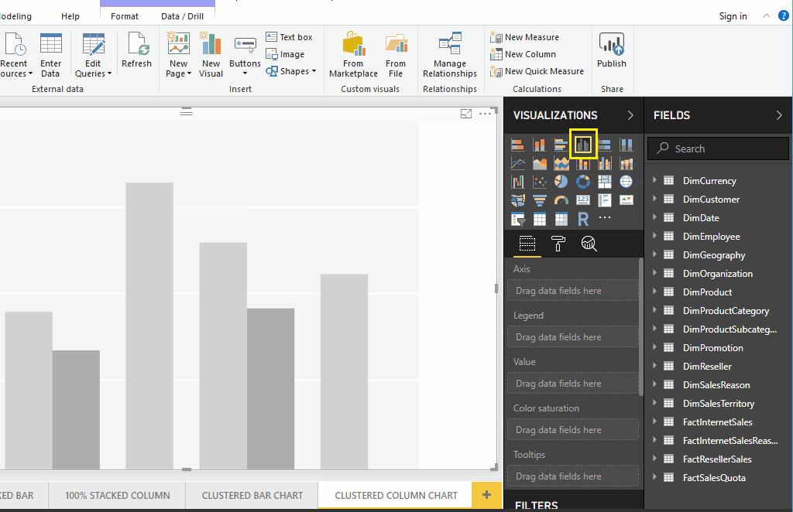Viewport: 793px width, 512px height.
Task: Click the Fields search box
Action: coord(720,148)
